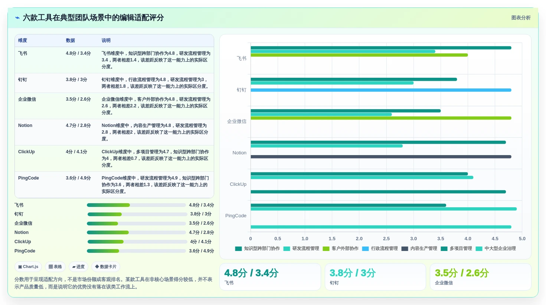Click the 钉钉 progress bar

point(137,214)
